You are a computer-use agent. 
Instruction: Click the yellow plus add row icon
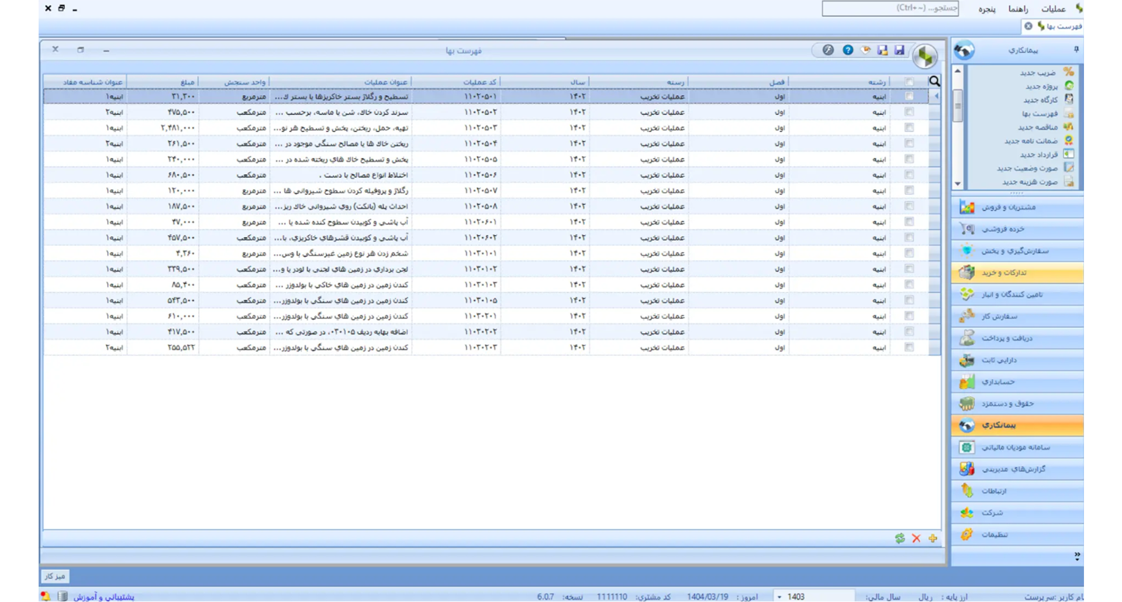[x=933, y=538]
